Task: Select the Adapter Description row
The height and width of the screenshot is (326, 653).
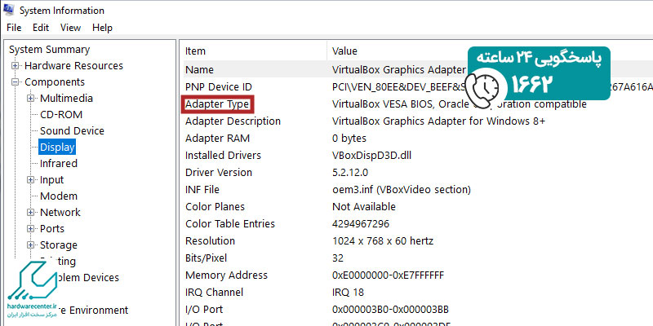Action: (418, 121)
